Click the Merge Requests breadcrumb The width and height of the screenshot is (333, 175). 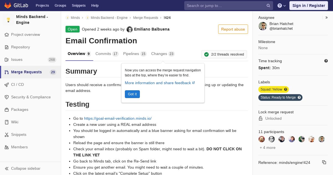(x=146, y=18)
